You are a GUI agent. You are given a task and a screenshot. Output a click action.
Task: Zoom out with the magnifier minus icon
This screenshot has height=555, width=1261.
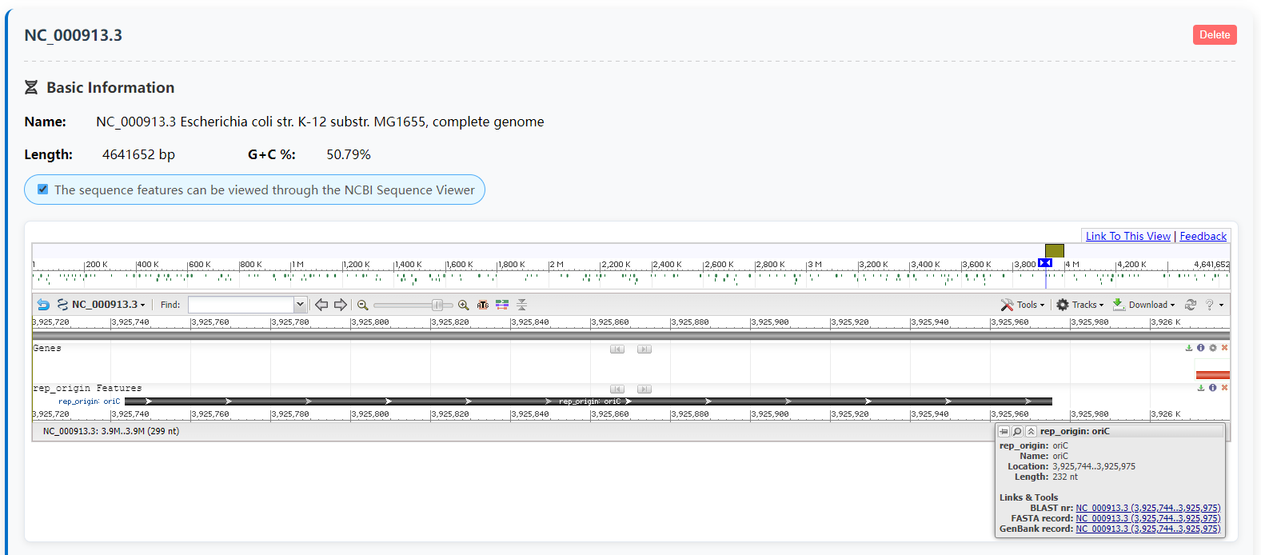tap(362, 305)
